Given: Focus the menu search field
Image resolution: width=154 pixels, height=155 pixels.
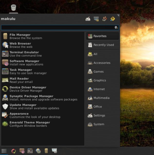Looking at the screenshot, I should [57, 28].
